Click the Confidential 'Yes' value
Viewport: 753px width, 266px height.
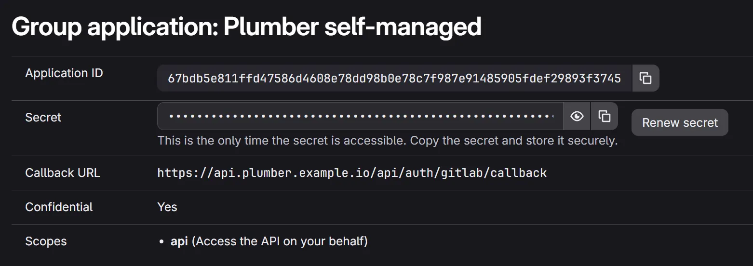pyautogui.click(x=167, y=207)
